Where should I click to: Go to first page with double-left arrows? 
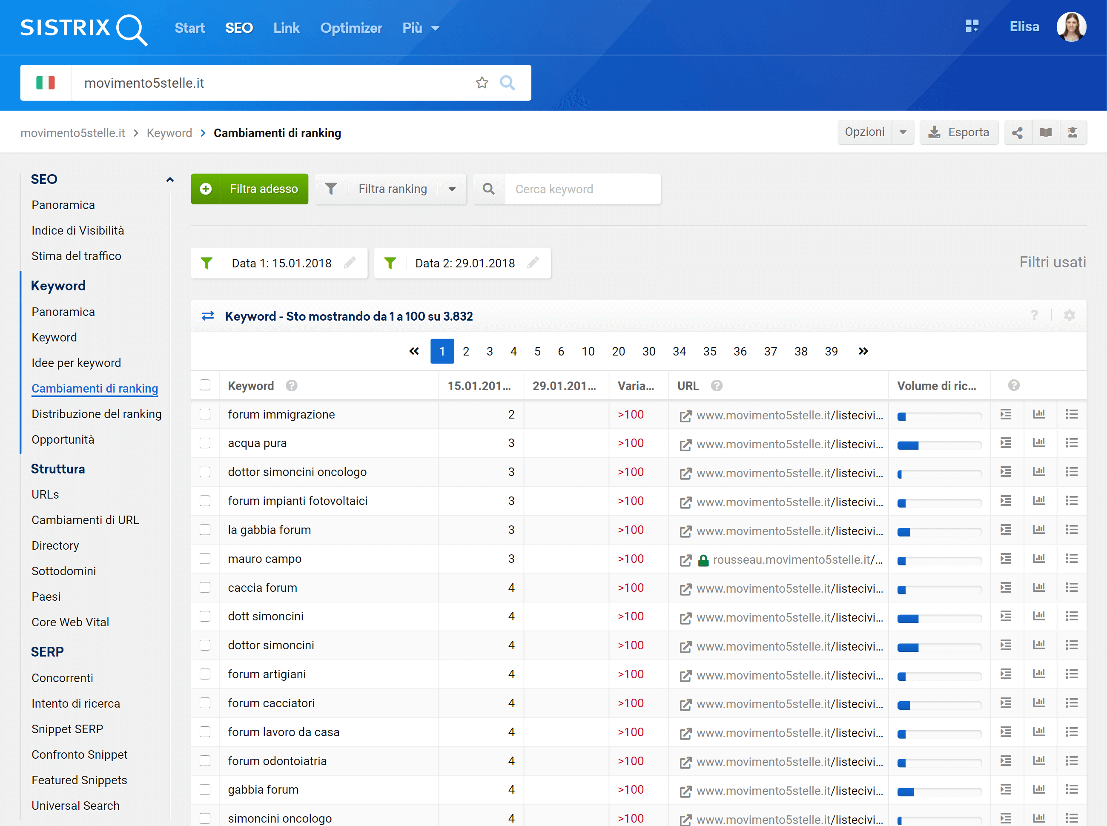coord(414,351)
